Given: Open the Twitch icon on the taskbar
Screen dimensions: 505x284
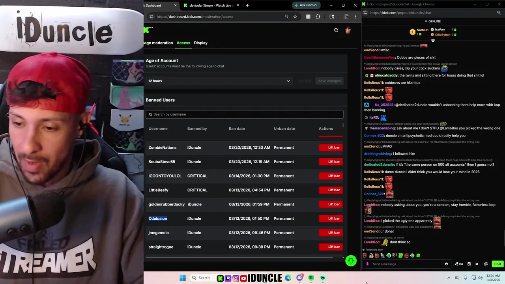Looking at the screenshot, I should pyautogui.click(x=228, y=278).
